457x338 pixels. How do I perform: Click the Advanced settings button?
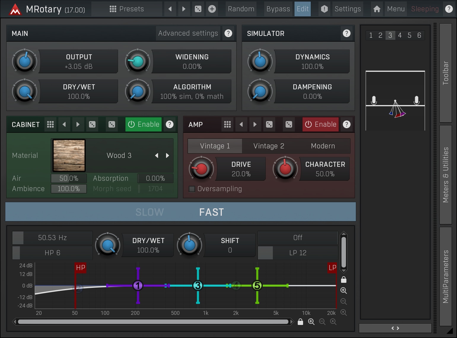188,33
